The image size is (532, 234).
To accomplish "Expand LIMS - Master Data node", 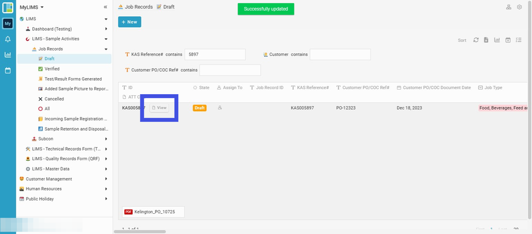I will (106, 169).
